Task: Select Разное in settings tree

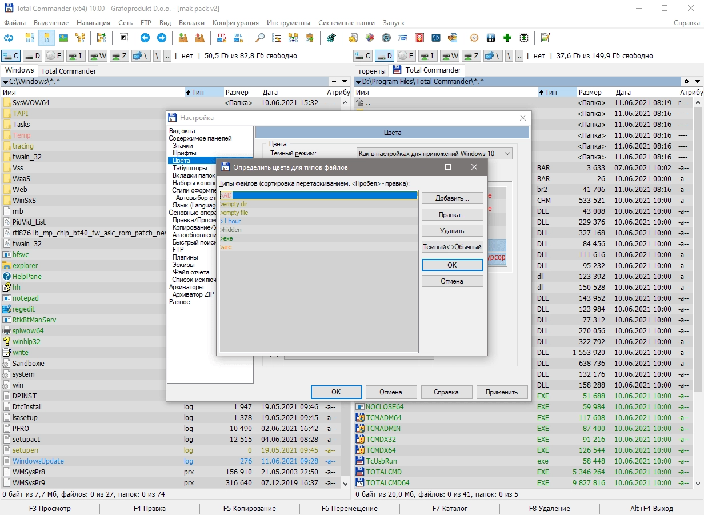Action: [x=179, y=302]
